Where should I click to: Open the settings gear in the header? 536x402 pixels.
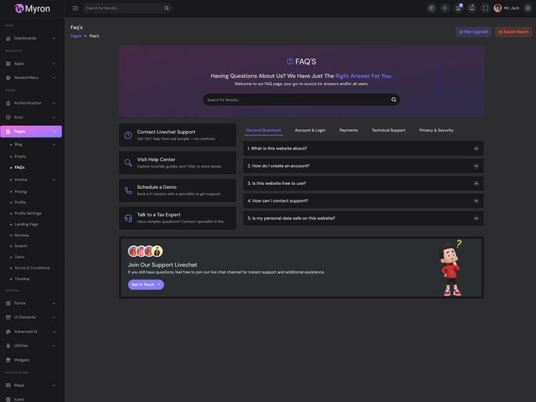pyautogui.click(x=528, y=8)
